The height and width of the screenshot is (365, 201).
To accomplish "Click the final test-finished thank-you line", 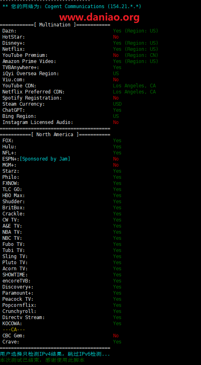I will pyautogui.click(x=42, y=360).
